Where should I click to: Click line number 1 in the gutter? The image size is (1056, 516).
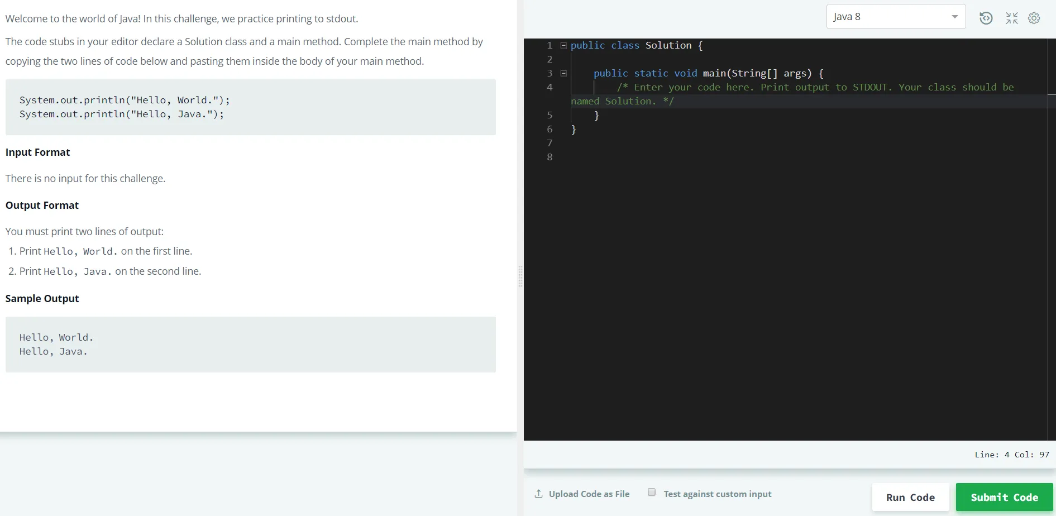click(x=549, y=45)
